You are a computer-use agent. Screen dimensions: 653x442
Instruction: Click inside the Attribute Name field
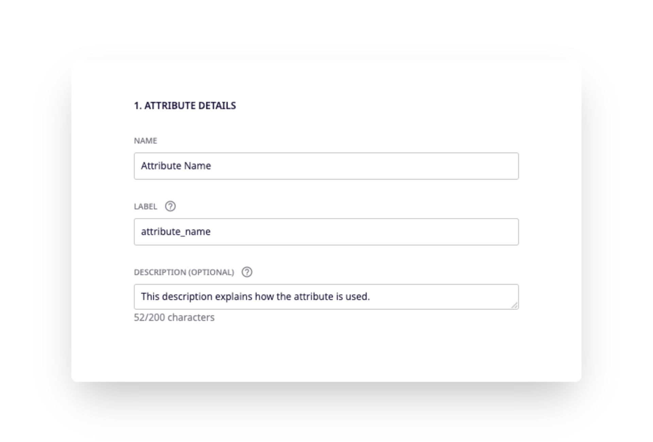point(326,166)
